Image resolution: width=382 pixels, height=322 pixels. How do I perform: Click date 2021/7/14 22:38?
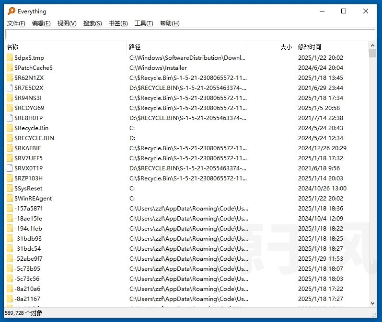(x=320, y=118)
